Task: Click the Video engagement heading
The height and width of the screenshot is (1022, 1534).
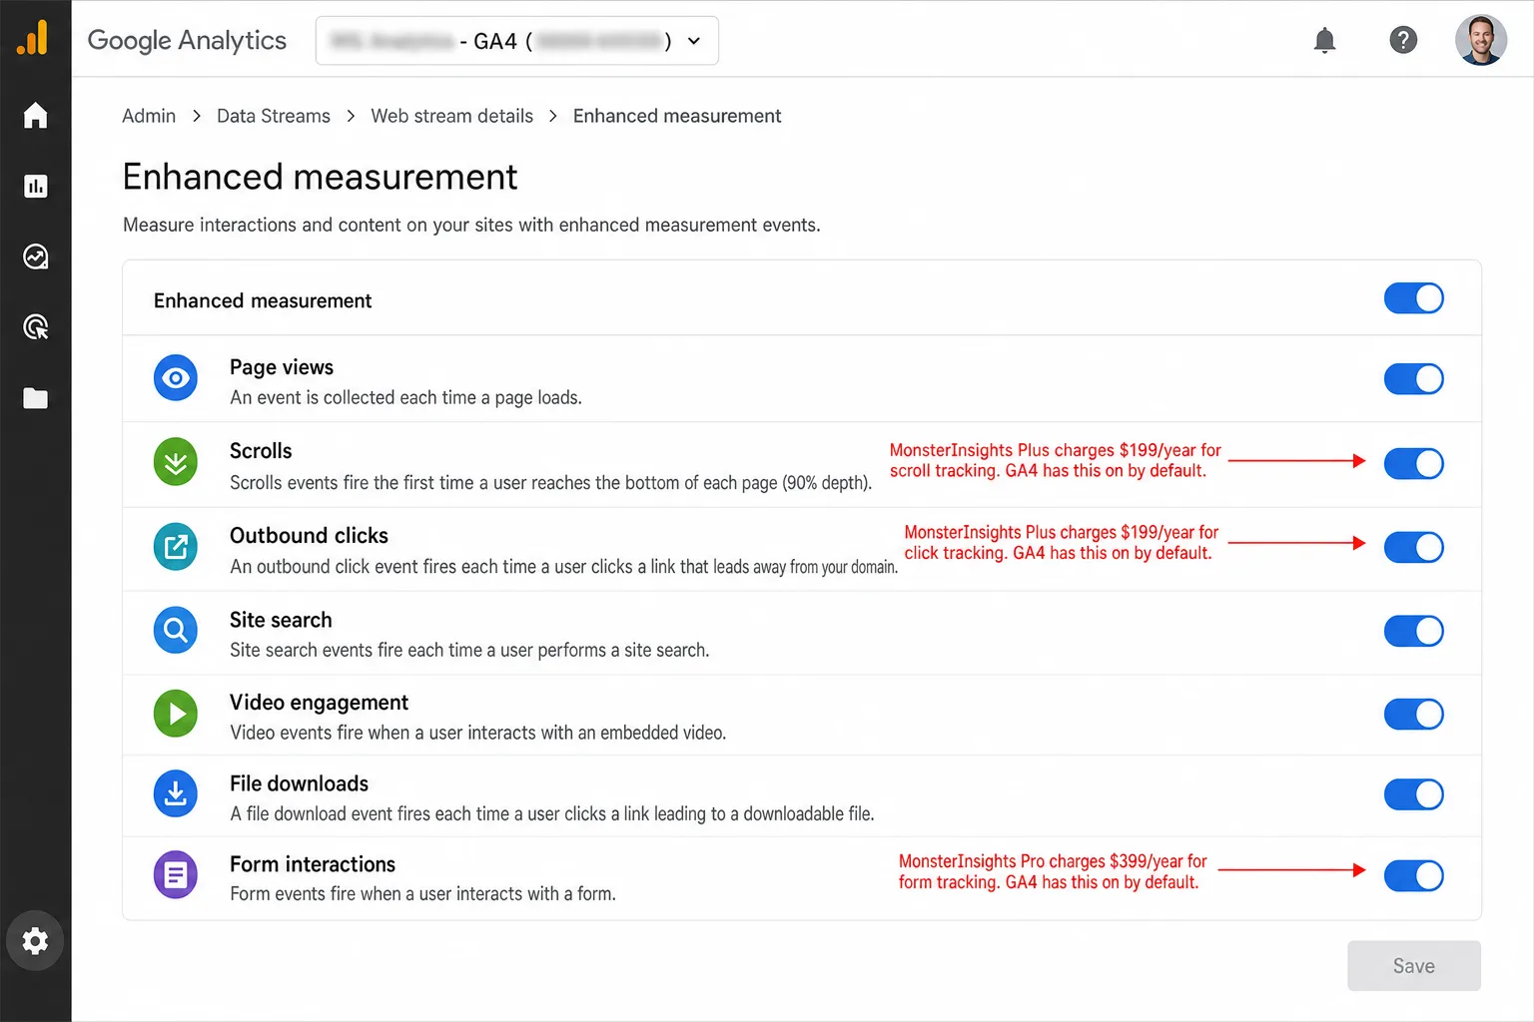Action: 319,703
